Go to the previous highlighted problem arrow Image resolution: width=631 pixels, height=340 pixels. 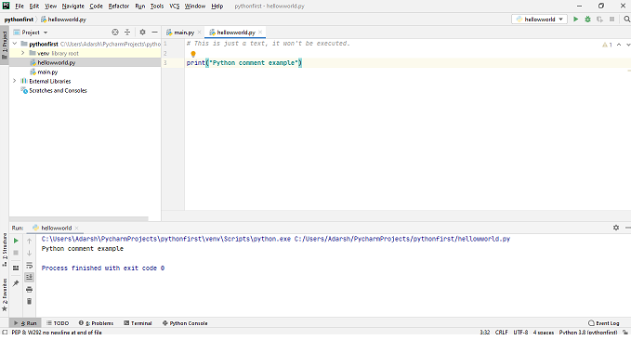tap(619, 45)
